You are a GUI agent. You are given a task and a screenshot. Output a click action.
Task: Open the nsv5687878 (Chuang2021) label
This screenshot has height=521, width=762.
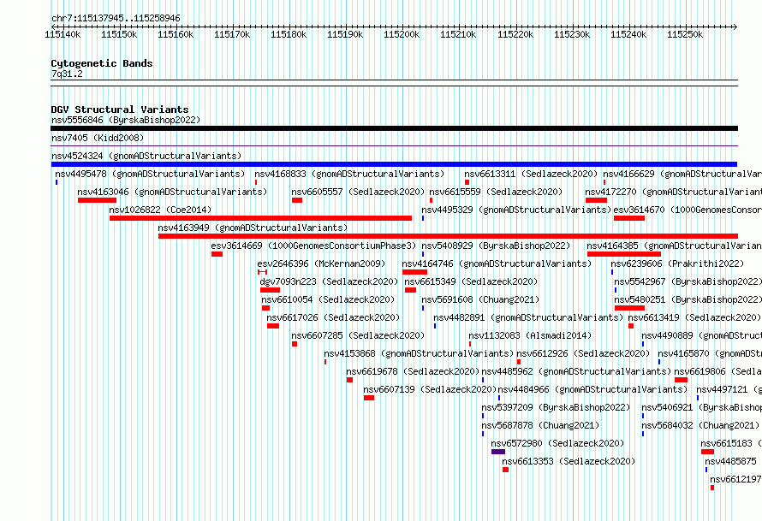tap(540, 425)
